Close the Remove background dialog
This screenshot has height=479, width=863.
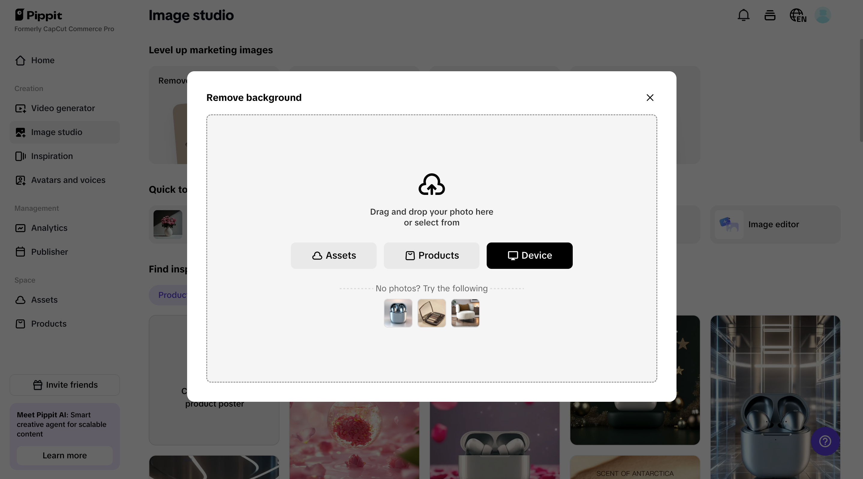pos(650,98)
